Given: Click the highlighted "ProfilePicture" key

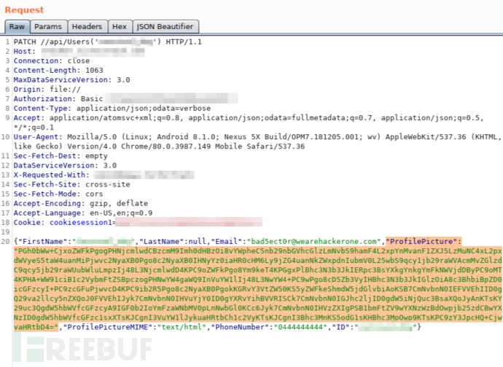Looking at the screenshot, I should click(421, 242).
